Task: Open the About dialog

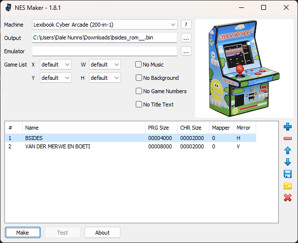Action: pyautogui.click(x=102, y=233)
